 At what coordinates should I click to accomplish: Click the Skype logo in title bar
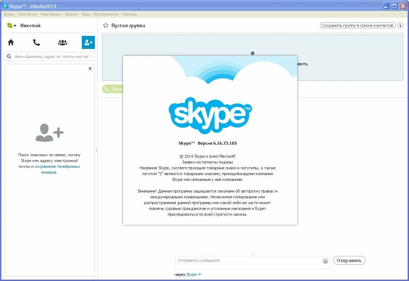[x=5, y=6]
